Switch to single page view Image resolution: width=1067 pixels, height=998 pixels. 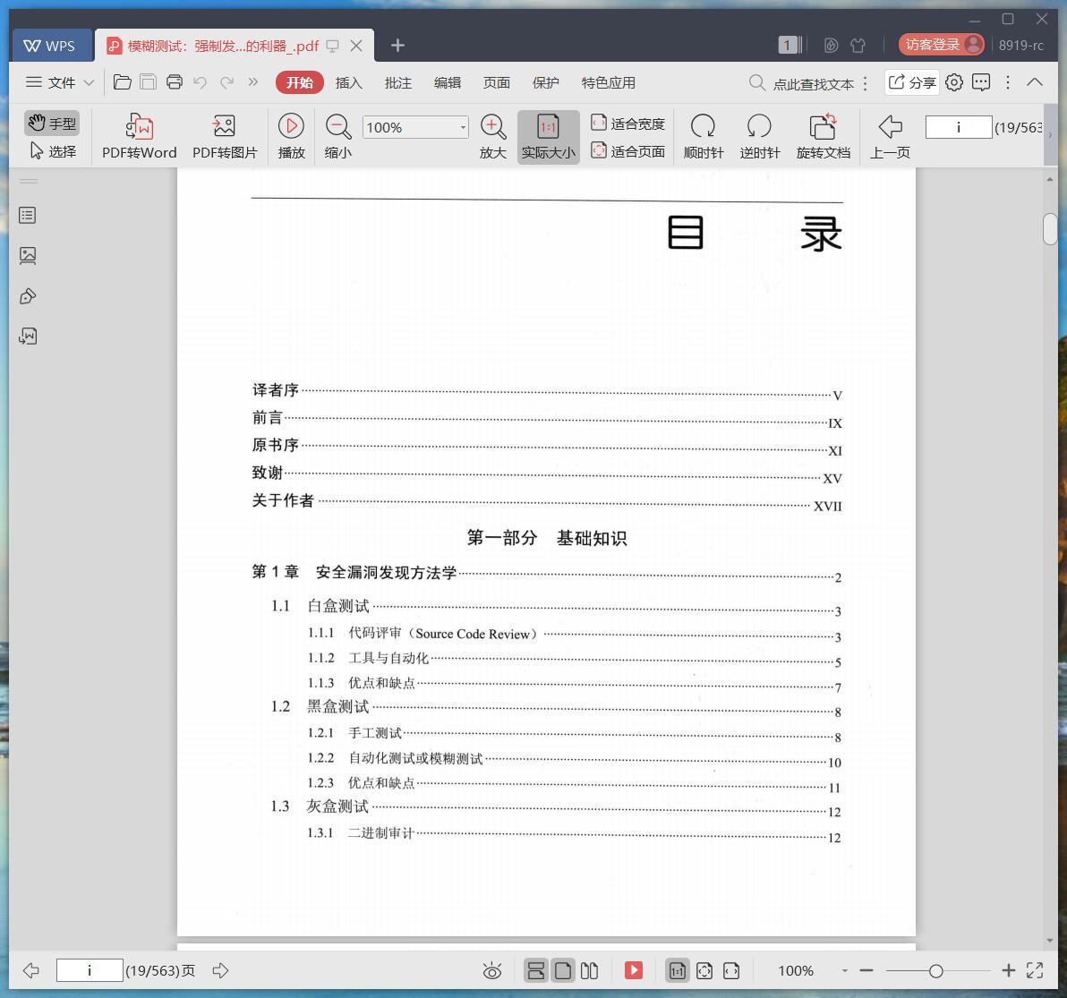[x=563, y=971]
